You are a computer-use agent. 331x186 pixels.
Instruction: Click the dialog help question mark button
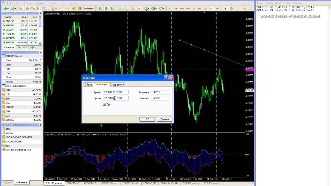pos(166,78)
